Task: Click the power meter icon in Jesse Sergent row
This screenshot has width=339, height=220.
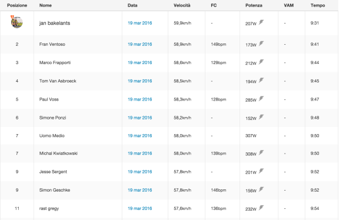Action: click(261, 171)
